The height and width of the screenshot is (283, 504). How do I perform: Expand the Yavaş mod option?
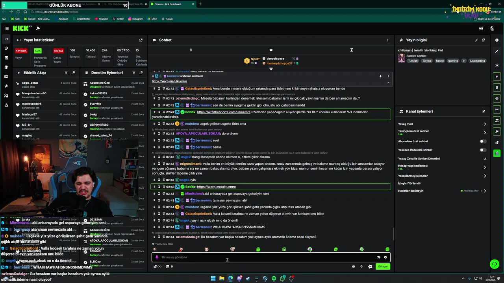coord(485,124)
